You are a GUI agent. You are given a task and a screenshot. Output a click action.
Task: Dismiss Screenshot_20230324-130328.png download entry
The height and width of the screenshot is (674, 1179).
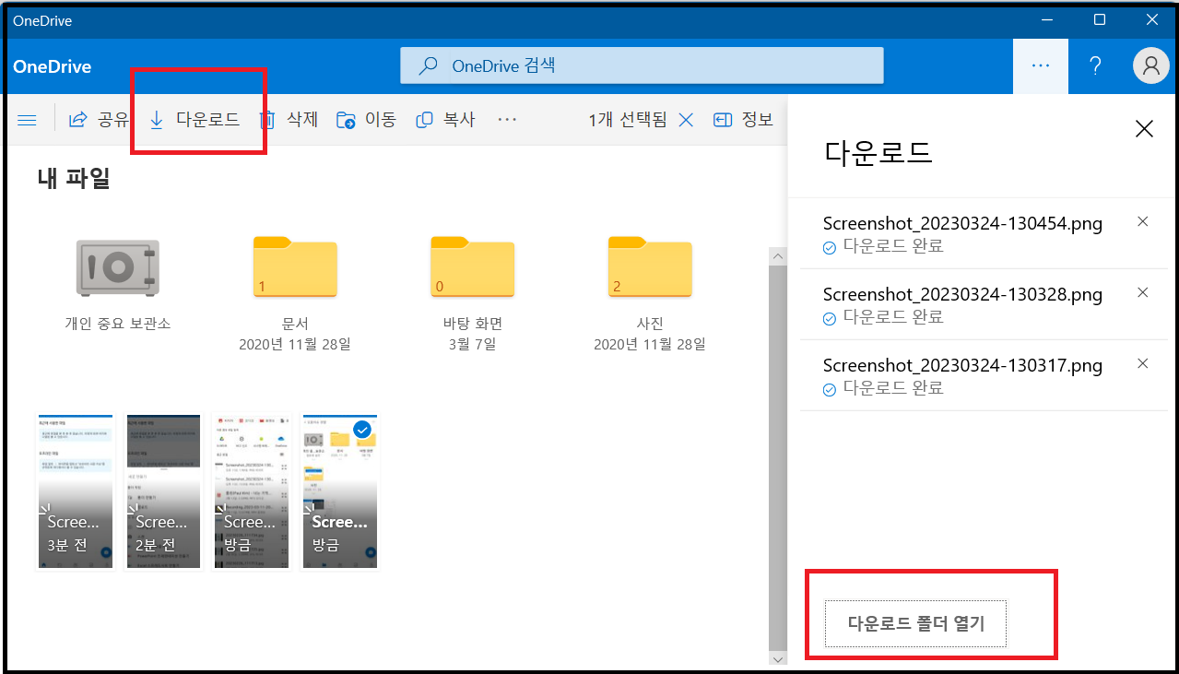point(1143,292)
